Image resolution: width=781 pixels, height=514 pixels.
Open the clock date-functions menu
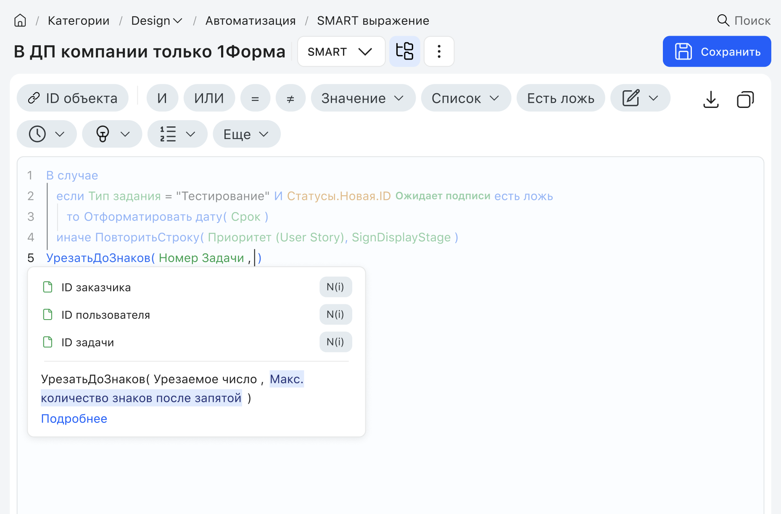click(x=46, y=134)
